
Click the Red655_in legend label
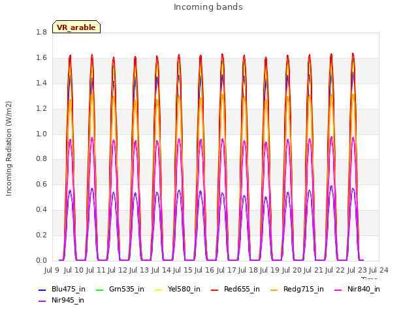click(242, 289)
